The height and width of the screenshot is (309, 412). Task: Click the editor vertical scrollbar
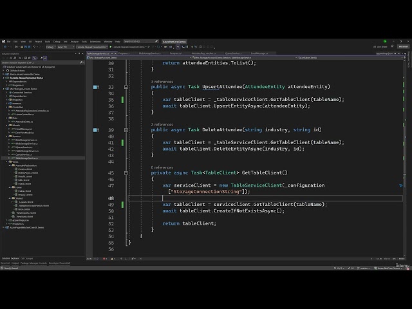[404, 158]
